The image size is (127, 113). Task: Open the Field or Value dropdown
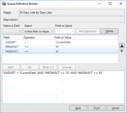[x=65, y=31]
